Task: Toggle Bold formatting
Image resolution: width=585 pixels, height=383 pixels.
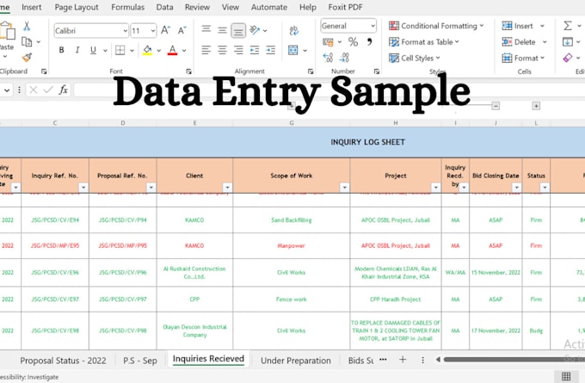Action: (x=62, y=50)
